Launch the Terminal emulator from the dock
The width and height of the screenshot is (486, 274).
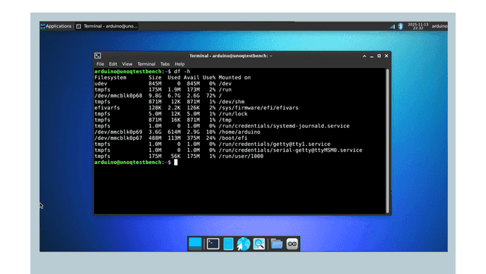(213, 244)
